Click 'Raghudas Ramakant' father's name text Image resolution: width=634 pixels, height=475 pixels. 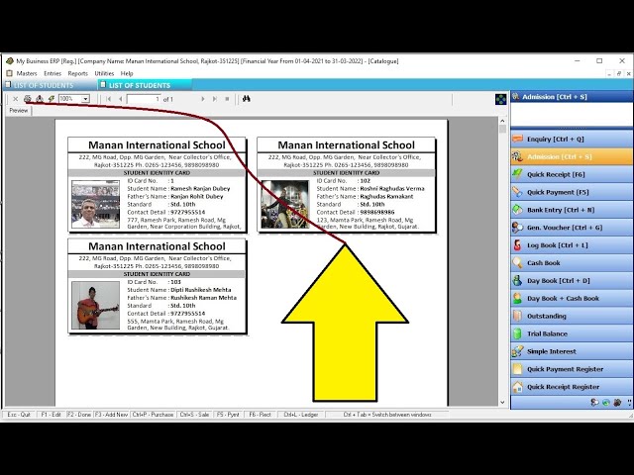(386, 196)
